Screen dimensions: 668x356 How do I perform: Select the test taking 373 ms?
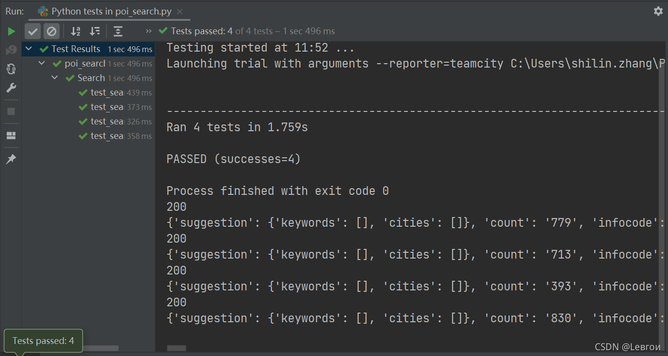click(88, 107)
